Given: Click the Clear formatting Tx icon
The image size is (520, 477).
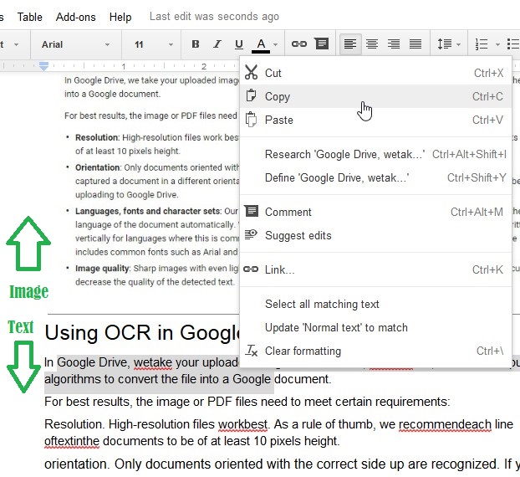Looking at the screenshot, I should pos(252,351).
